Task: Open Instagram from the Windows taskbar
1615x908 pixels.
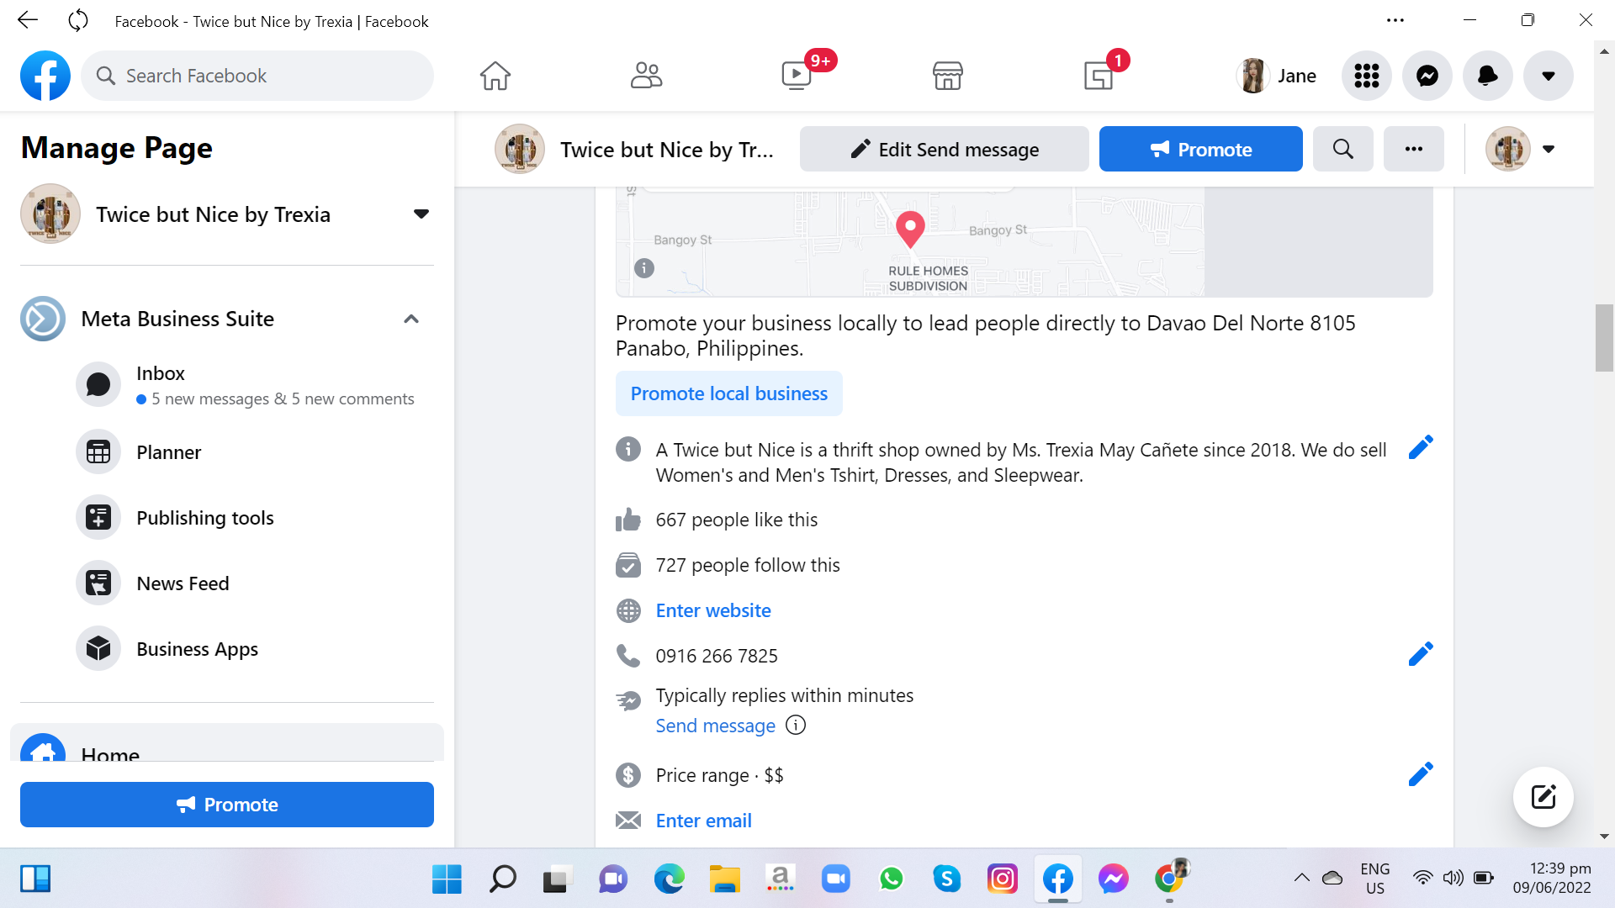Action: 1002,879
